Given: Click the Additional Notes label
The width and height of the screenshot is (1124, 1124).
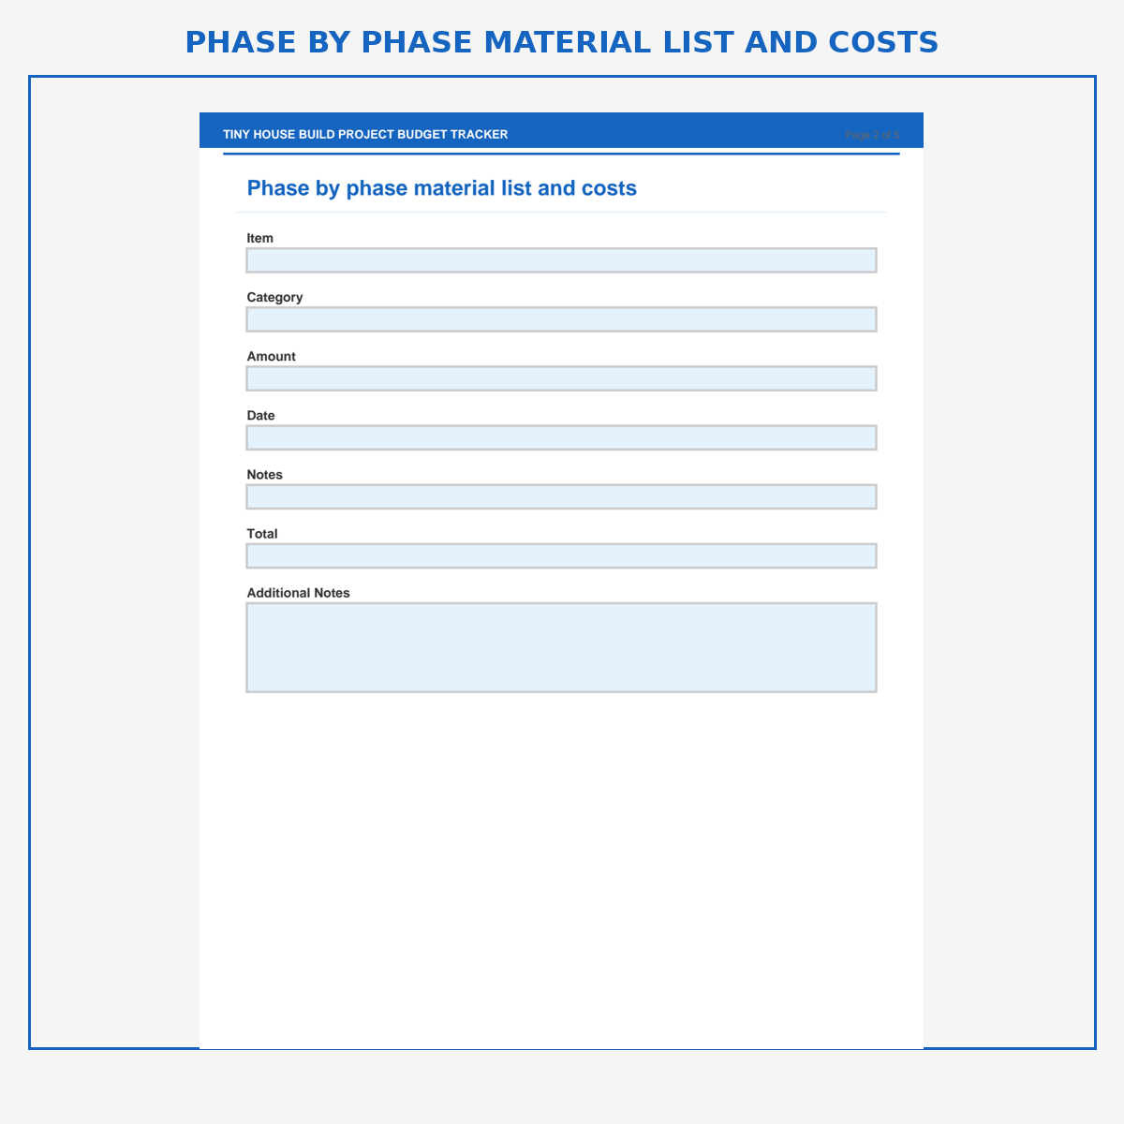Looking at the screenshot, I should coord(298,593).
